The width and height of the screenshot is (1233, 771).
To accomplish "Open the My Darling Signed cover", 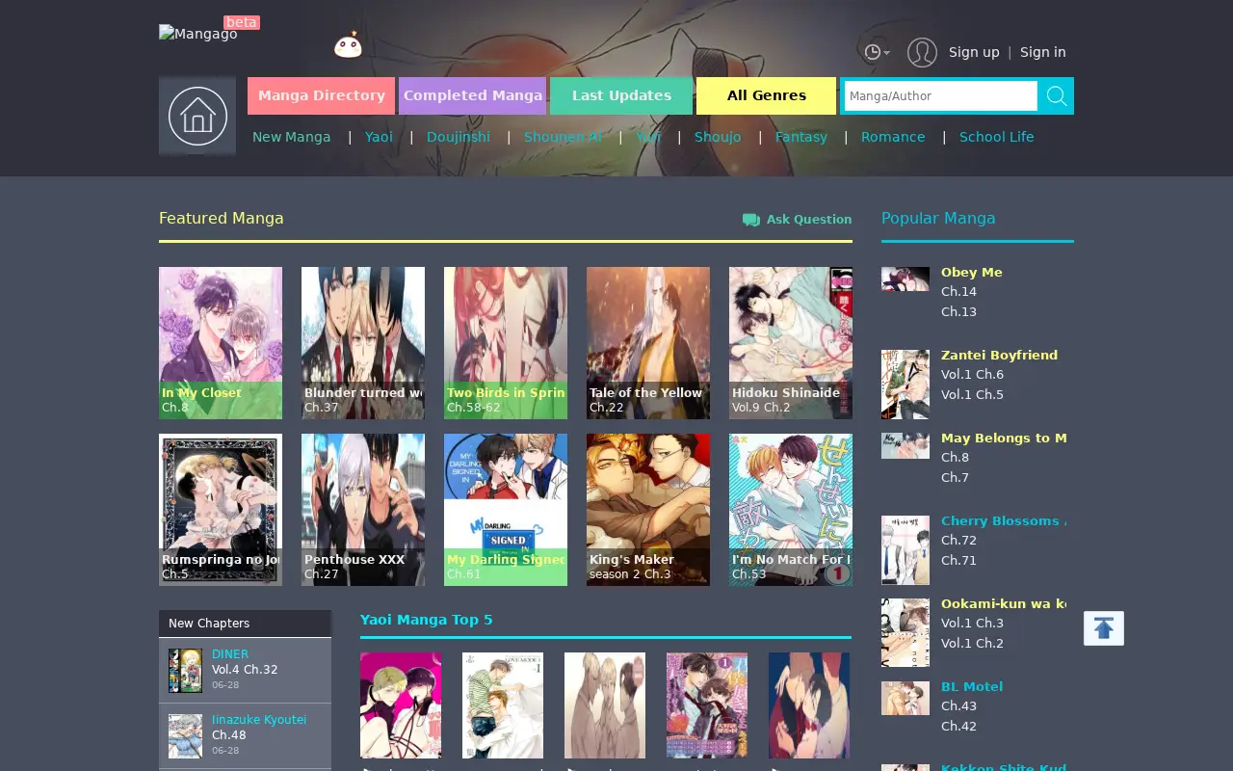I will pyautogui.click(x=506, y=510).
